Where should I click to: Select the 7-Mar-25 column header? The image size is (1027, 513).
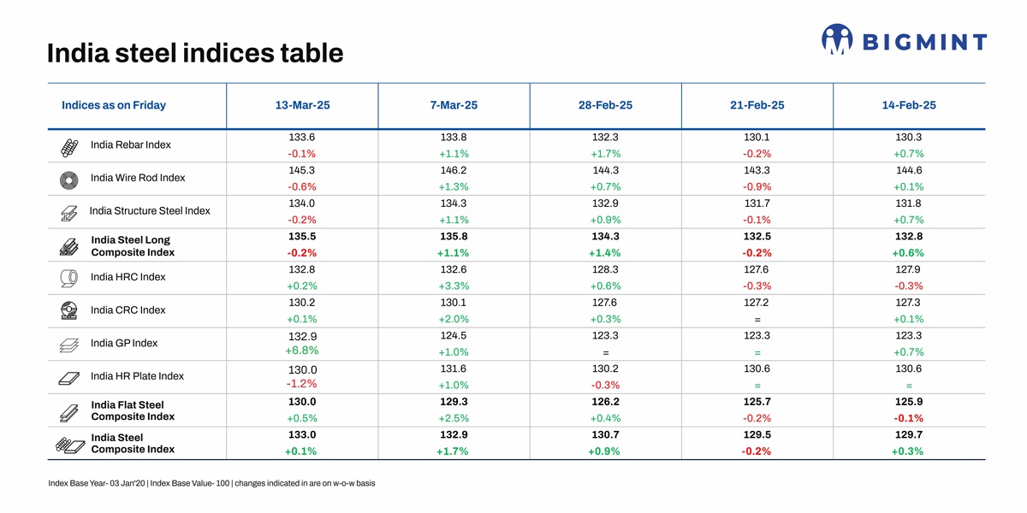pos(454,105)
